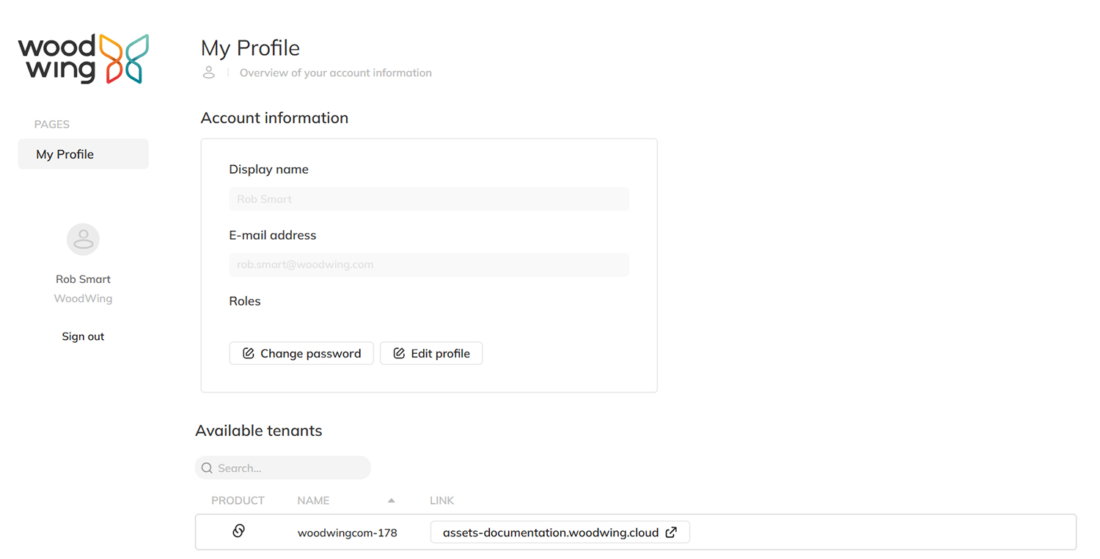1100x559 pixels.
Task: Click the Account information heading
Action: point(274,118)
